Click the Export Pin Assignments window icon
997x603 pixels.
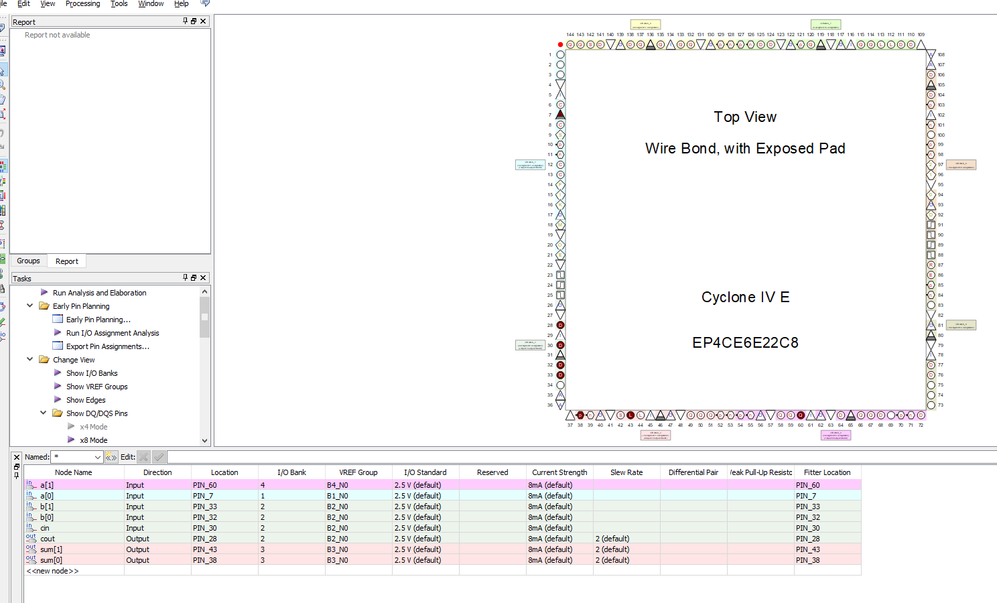[x=58, y=346]
